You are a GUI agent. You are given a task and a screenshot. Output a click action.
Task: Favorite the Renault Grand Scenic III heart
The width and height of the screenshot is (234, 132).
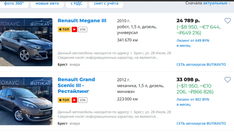click(228, 80)
